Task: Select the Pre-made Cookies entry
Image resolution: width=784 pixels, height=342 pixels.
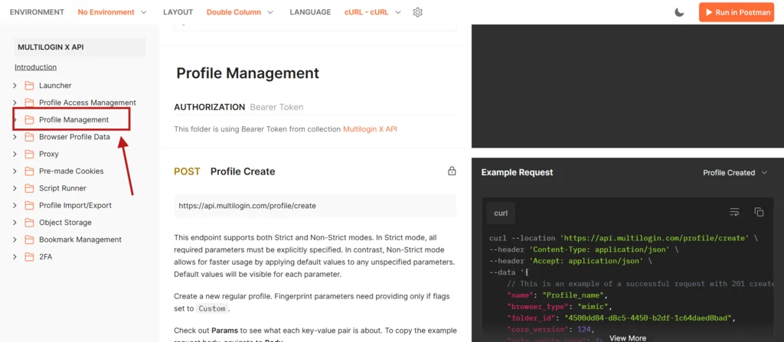Action: (71, 171)
